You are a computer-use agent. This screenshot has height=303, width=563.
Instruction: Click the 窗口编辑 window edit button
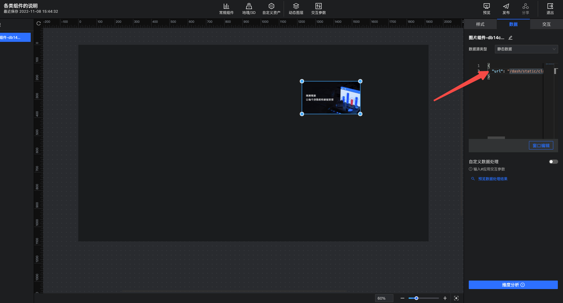pos(541,146)
